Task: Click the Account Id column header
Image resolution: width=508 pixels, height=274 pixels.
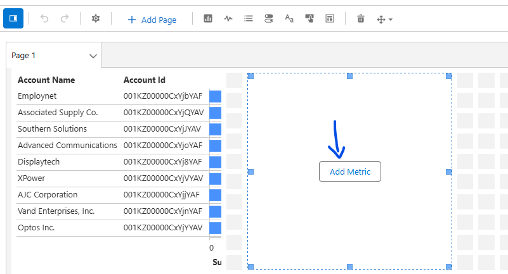Action: click(144, 80)
